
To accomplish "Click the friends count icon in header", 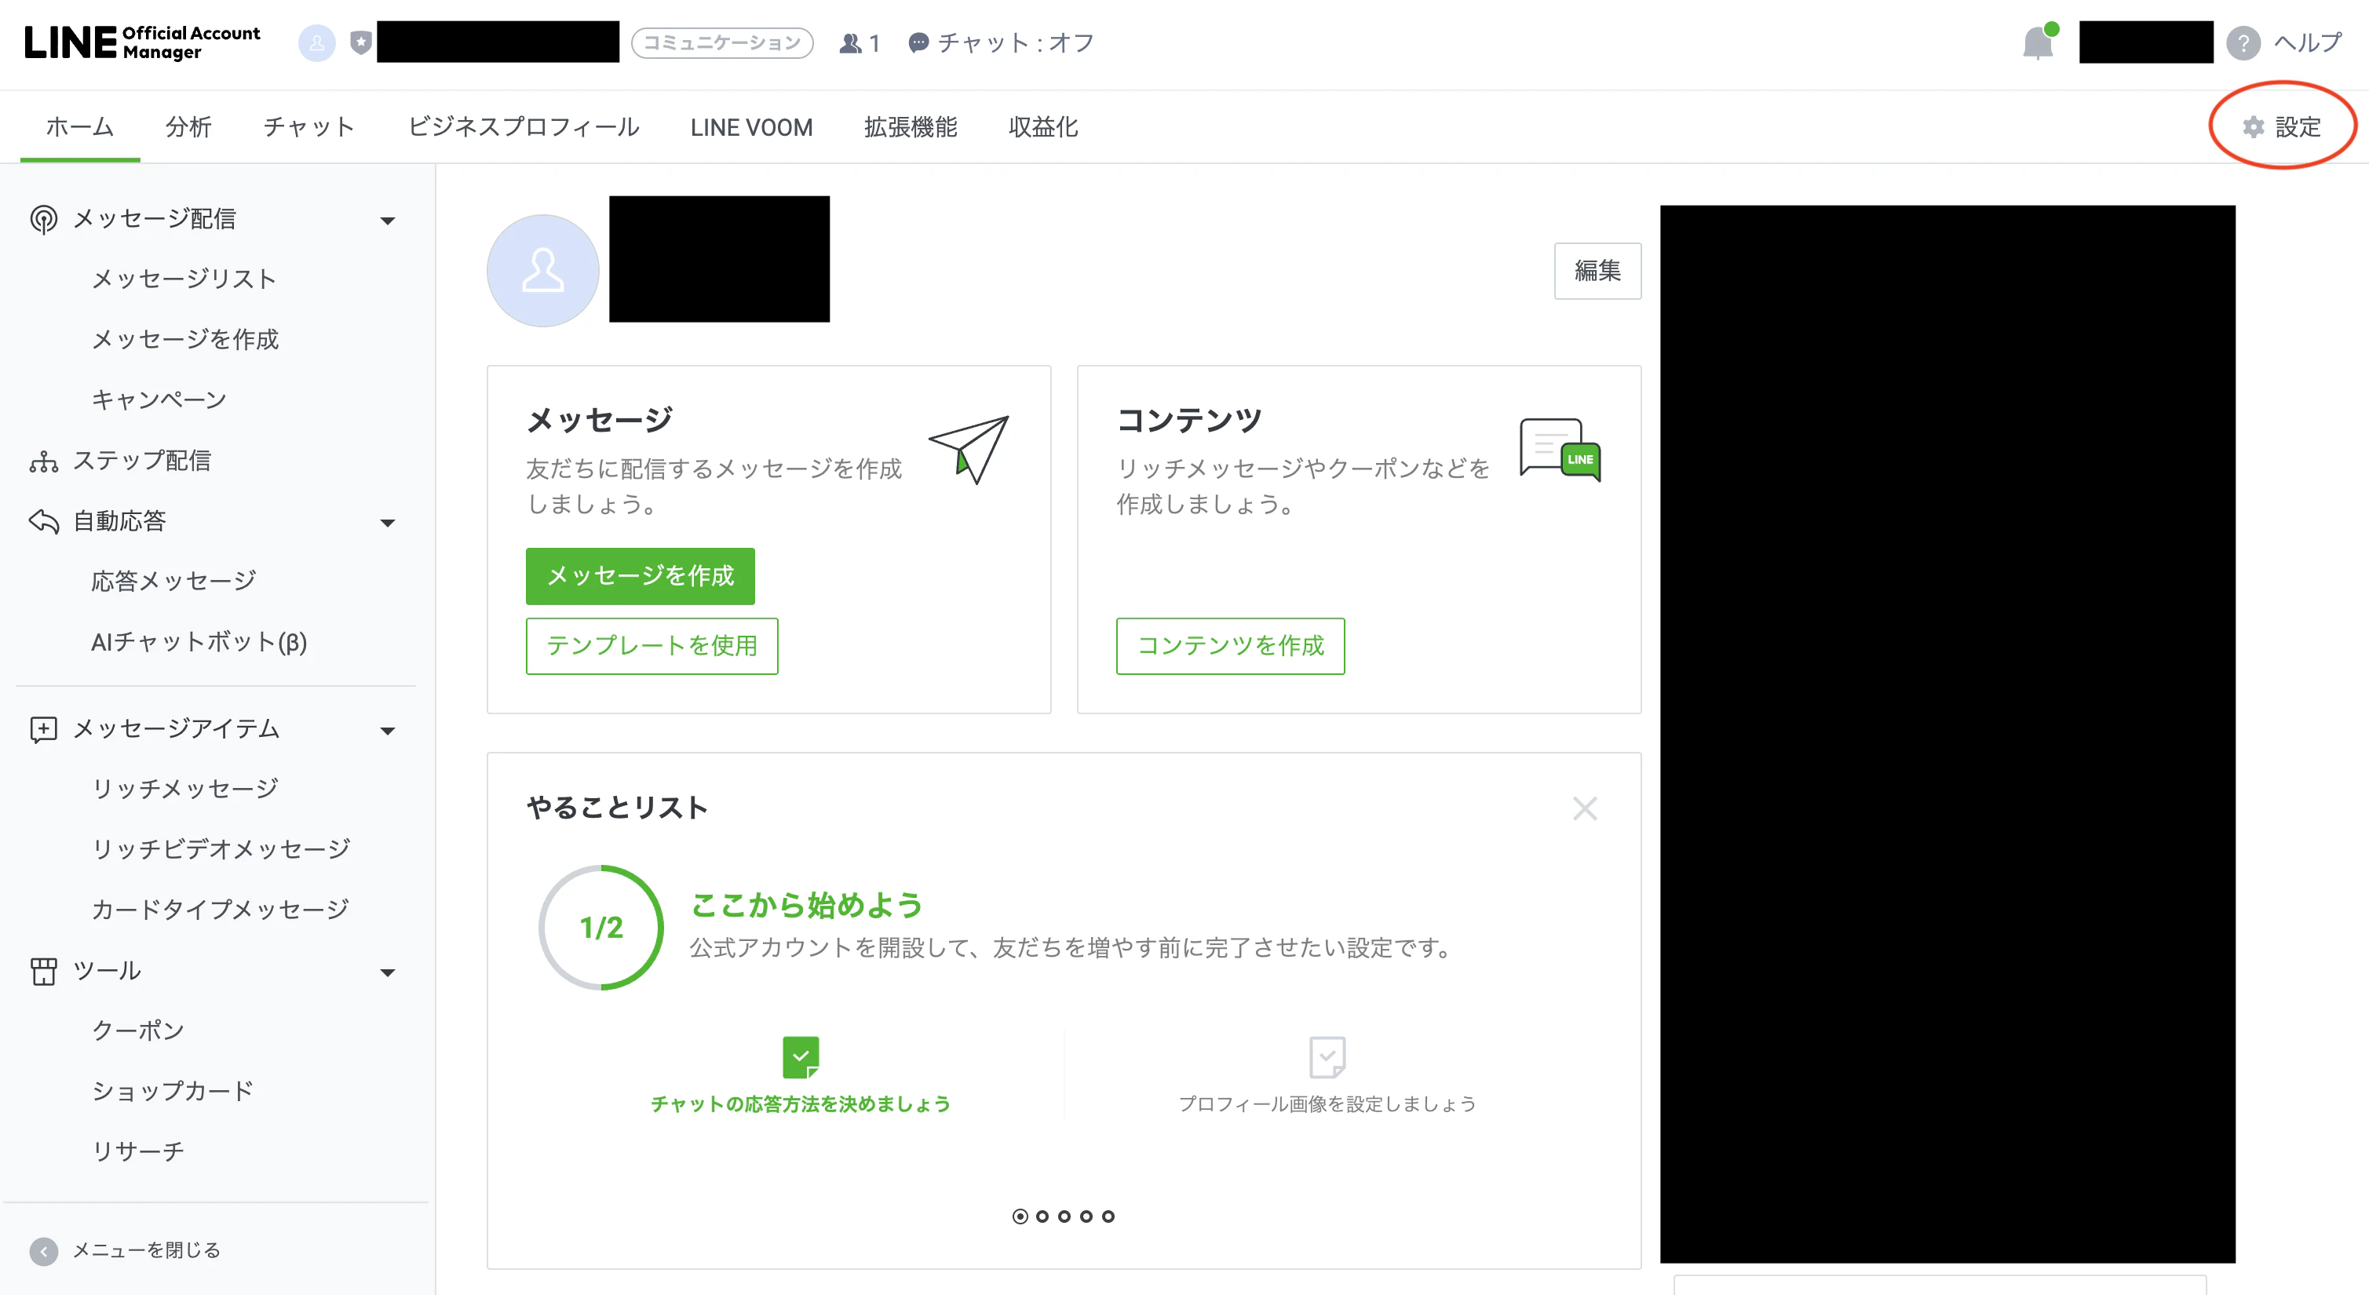I will (851, 43).
